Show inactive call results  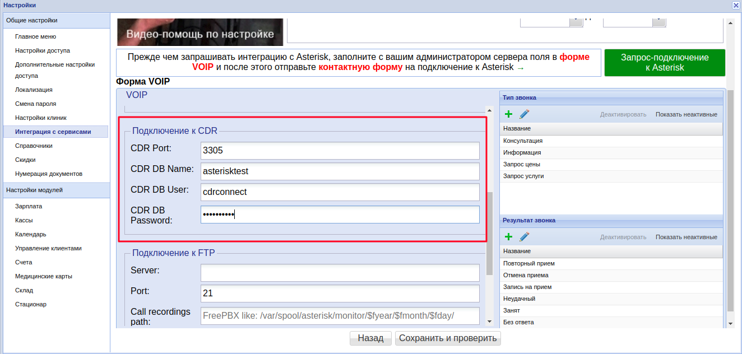click(687, 237)
